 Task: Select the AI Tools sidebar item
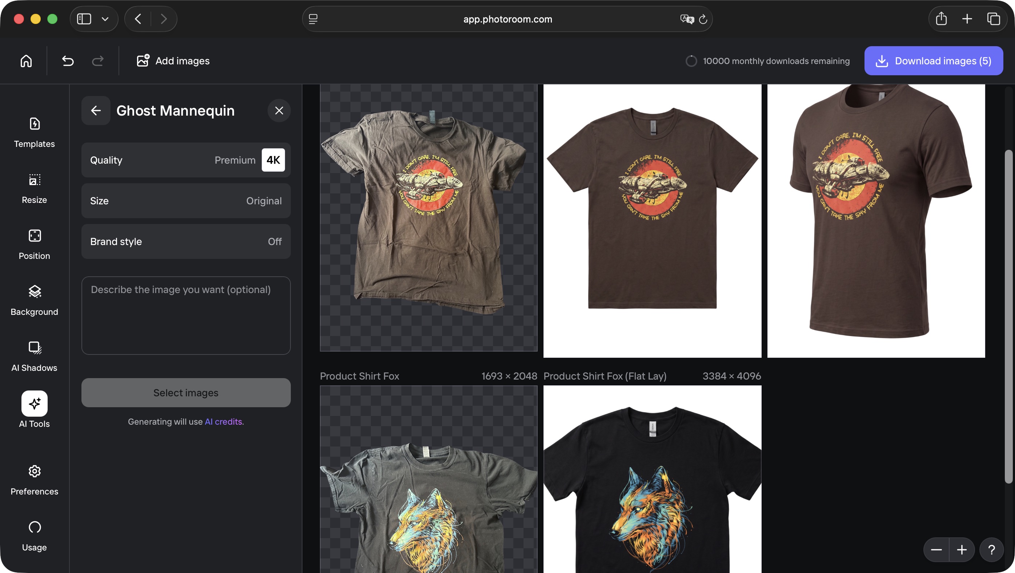point(34,410)
